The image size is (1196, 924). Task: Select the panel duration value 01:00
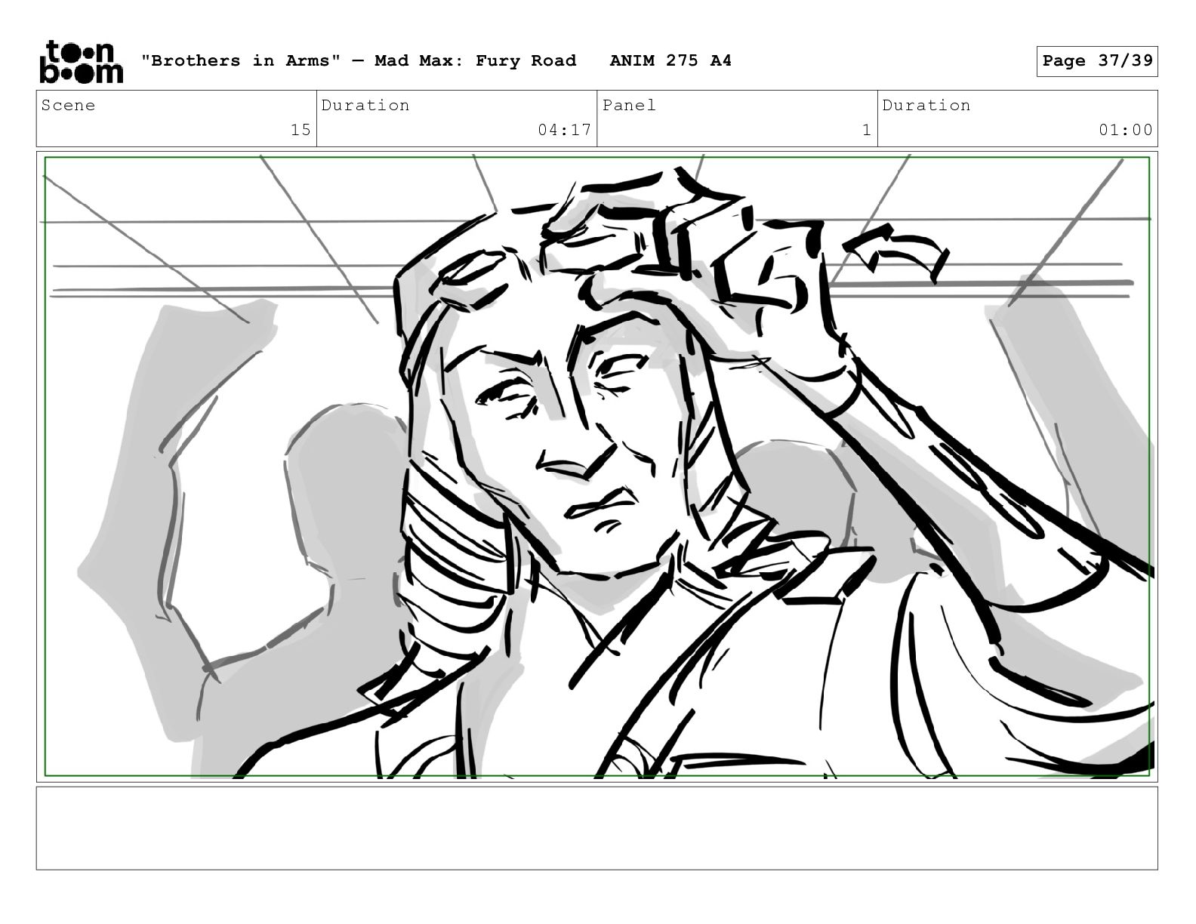pos(1126,130)
